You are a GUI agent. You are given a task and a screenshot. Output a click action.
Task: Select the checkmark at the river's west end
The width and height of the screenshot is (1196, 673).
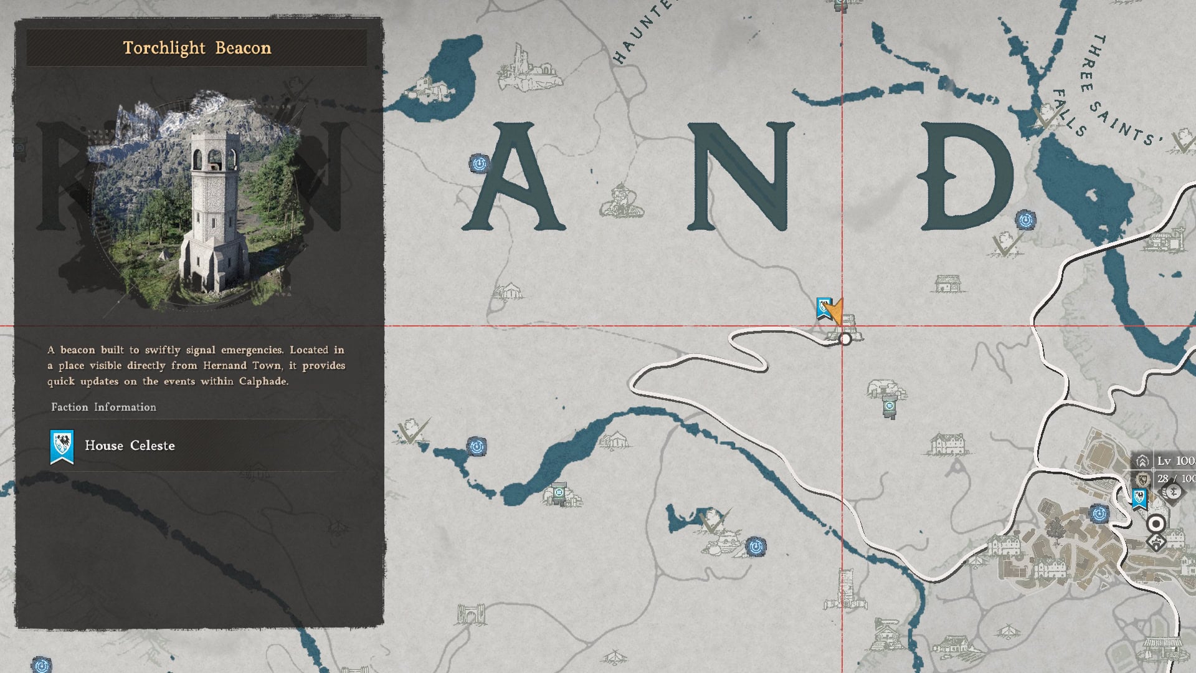[x=412, y=431]
